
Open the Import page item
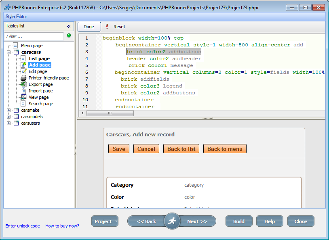40,91
